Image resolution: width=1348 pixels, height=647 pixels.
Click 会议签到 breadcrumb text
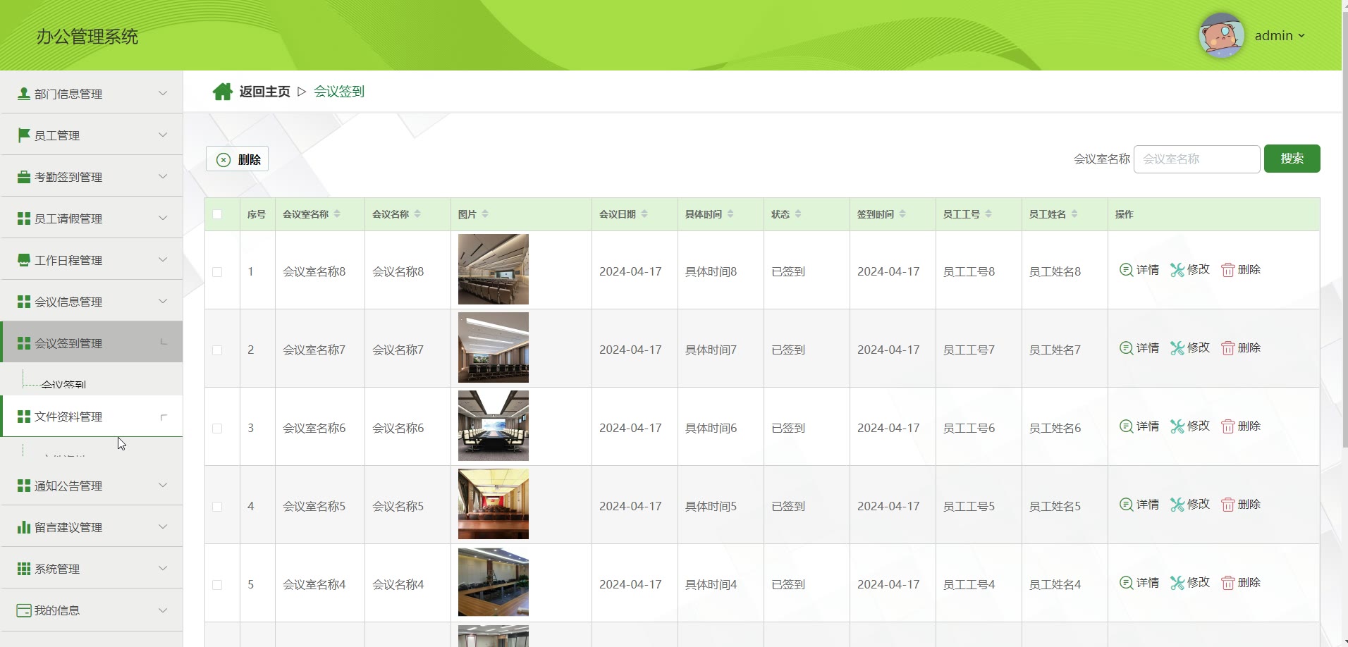(x=339, y=92)
